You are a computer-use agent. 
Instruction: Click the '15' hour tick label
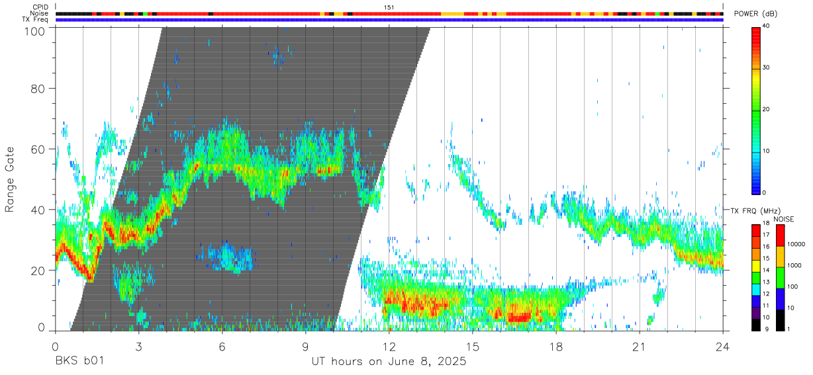(473, 347)
